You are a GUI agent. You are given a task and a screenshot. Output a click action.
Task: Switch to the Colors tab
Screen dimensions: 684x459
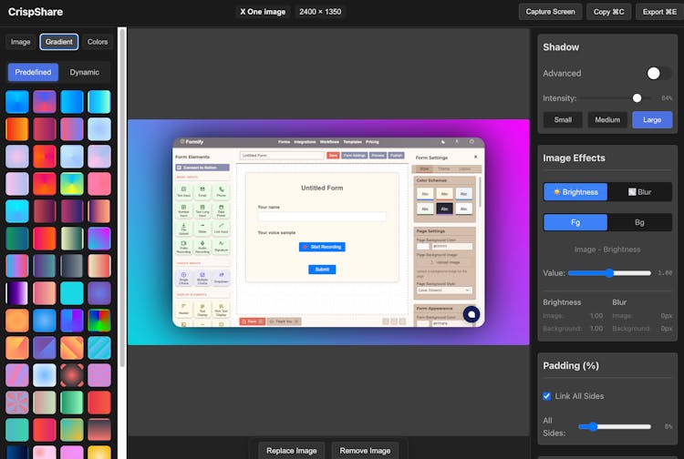(98, 42)
